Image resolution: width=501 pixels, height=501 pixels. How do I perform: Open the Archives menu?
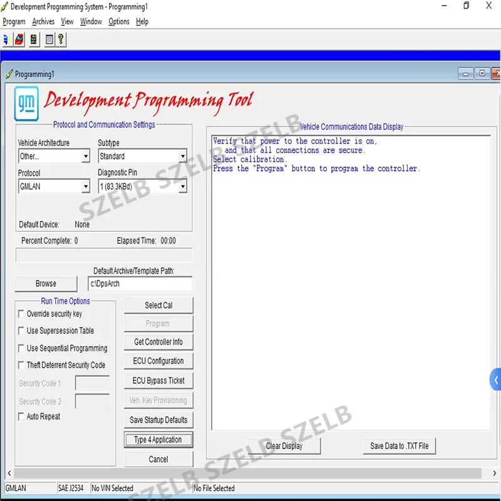pyautogui.click(x=43, y=21)
